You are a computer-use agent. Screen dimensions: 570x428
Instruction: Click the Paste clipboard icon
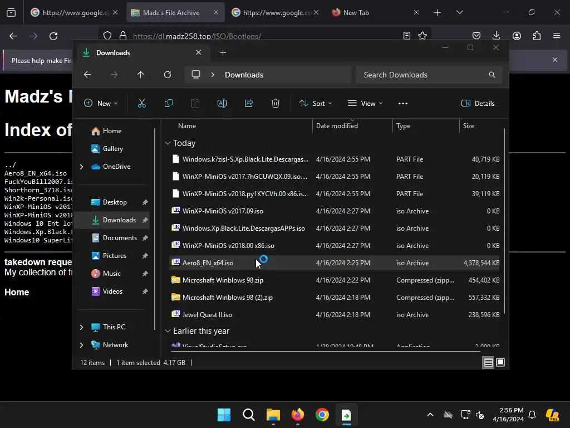[x=195, y=103]
